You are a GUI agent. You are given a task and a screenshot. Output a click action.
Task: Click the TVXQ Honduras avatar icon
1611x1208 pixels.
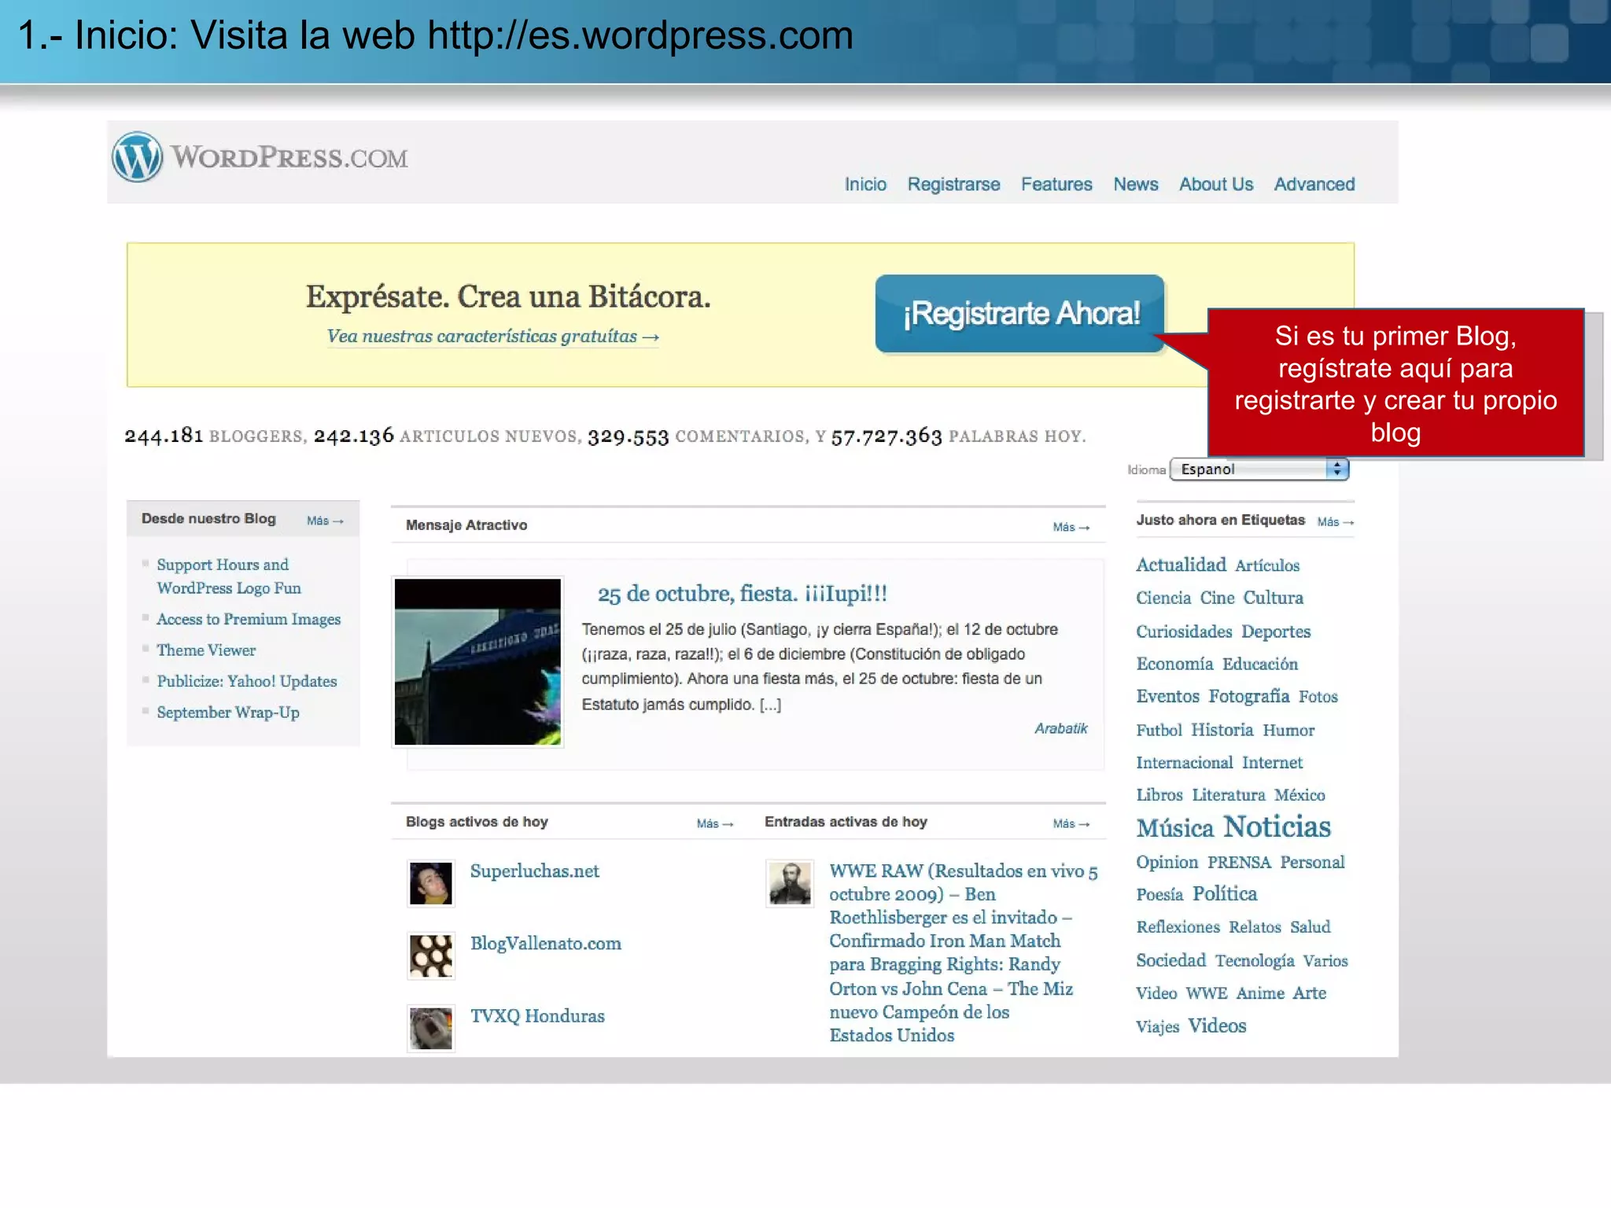click(430, 1028)
